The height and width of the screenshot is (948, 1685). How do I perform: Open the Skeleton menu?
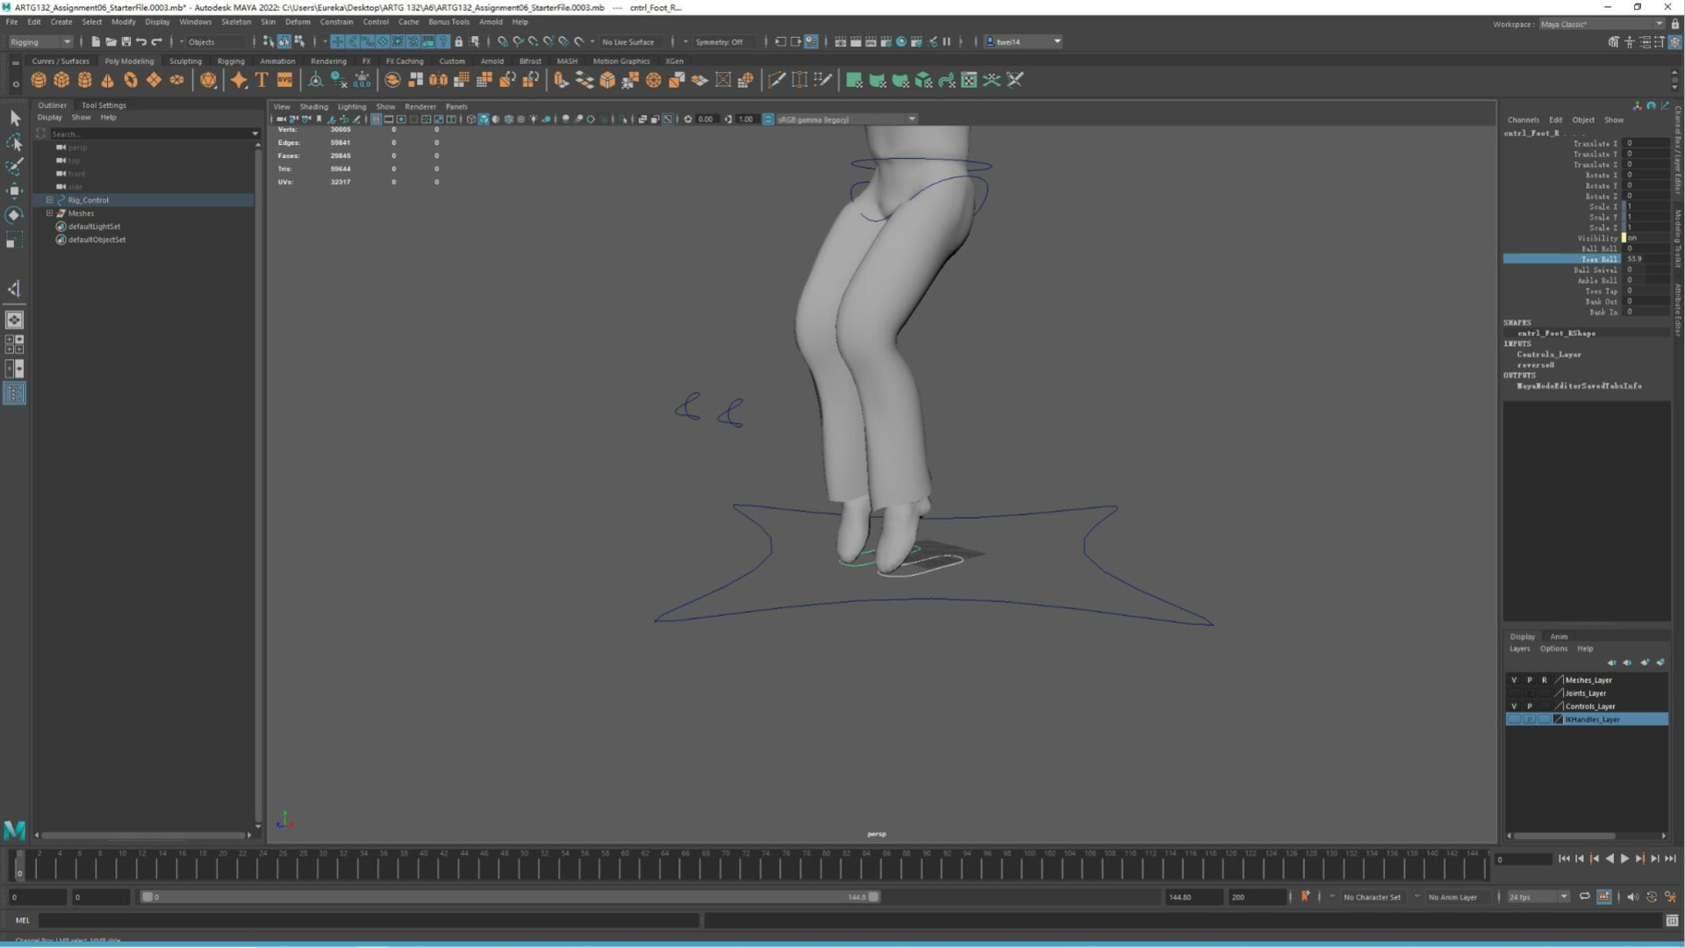[235, 21]
